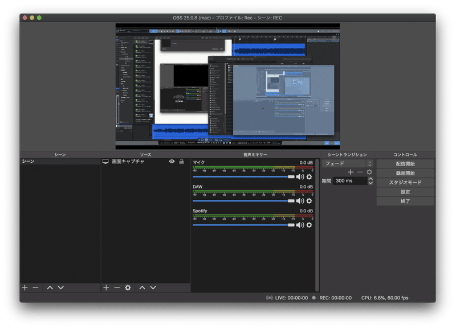This screenshot has width=456, height=329.
Task: Enable スタジオモード studio mode
Action: [x=405, y=182]
